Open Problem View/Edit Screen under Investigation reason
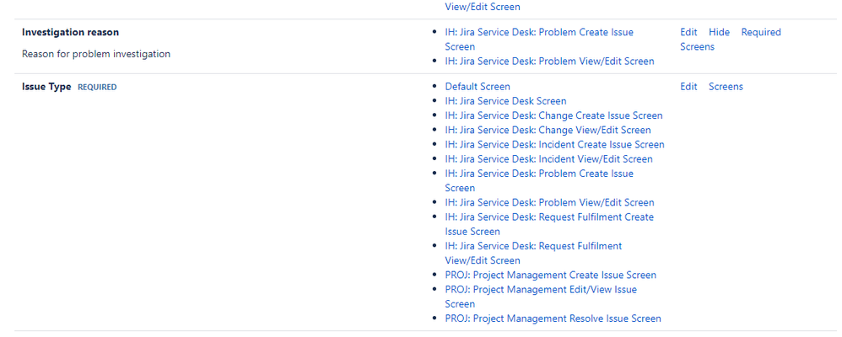The height and width of the screenshot is (337, 842). click(549, 62)
